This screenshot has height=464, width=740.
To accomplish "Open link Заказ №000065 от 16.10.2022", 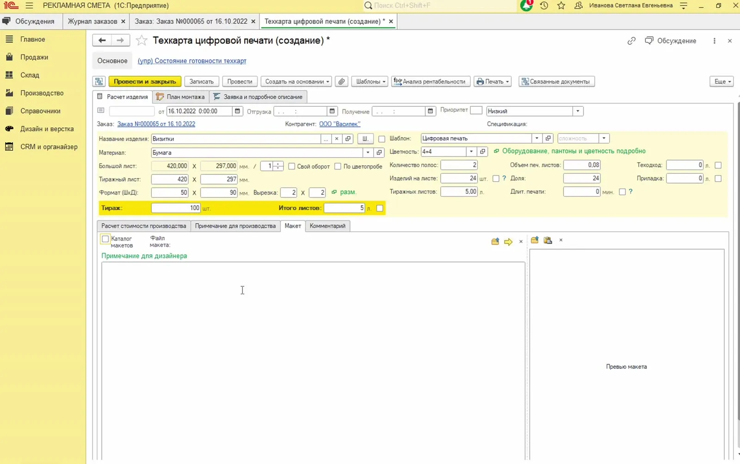I will click(156, 124).
